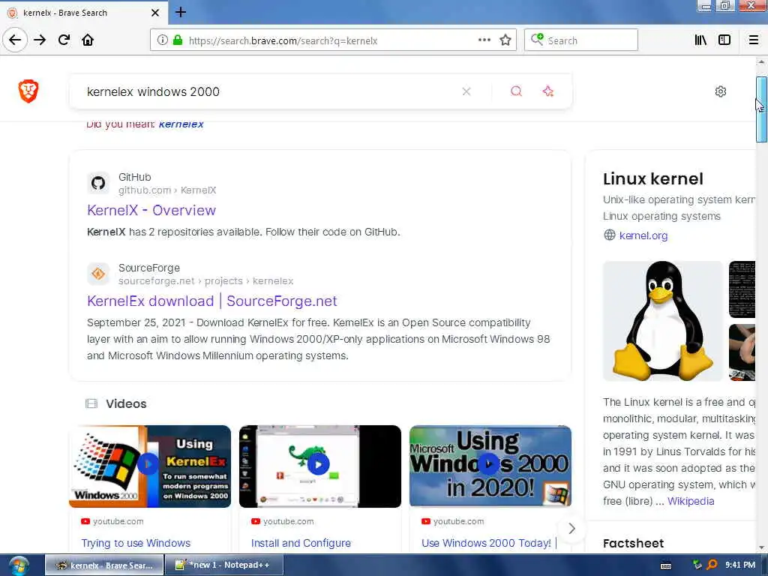The image size is (768, 576).
Task: Open page actions three-dot menu in address bar
Action: pyautogui.click(x=484, y=40)
